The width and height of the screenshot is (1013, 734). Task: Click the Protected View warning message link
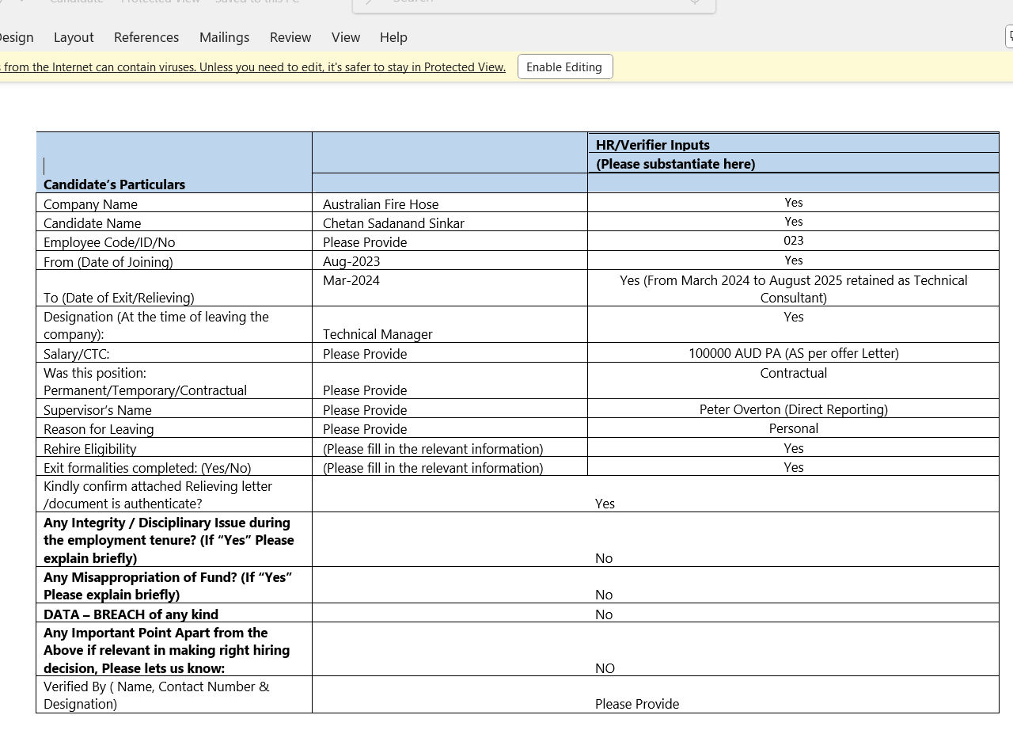(253, 67)
